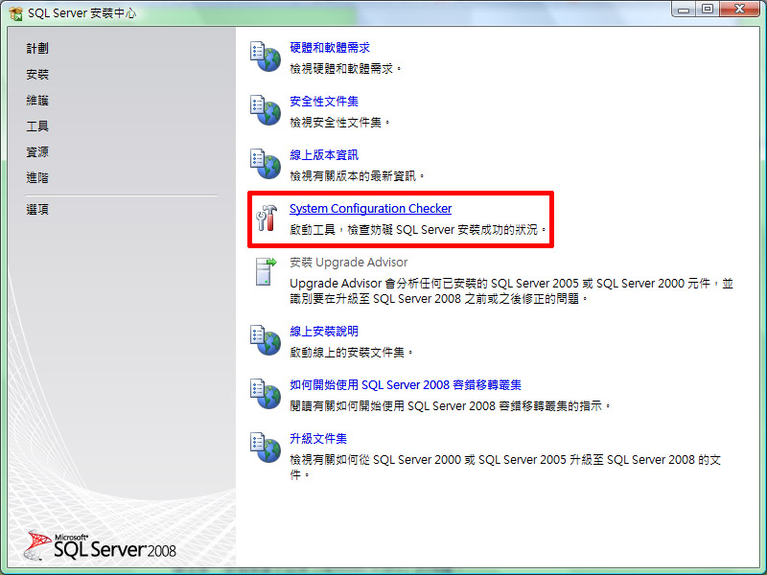767x575 pixels.
Task: Click the globe icon beside 線上版本資訊
Action: coord(266,164)
